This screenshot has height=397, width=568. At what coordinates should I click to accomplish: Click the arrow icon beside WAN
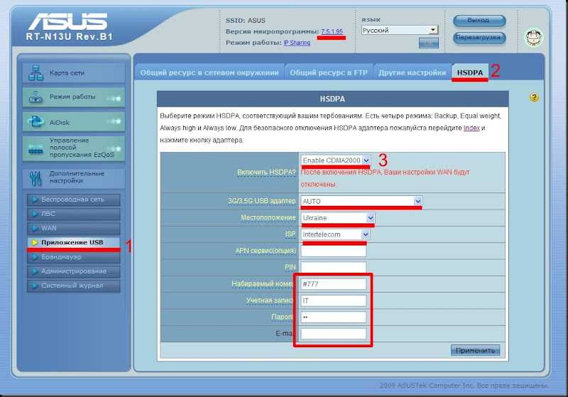pyautogui.click(x=35, y=228)
